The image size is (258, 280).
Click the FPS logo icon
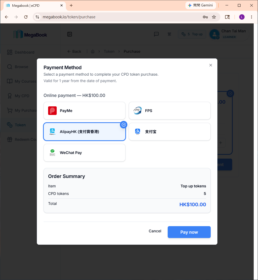138,111
